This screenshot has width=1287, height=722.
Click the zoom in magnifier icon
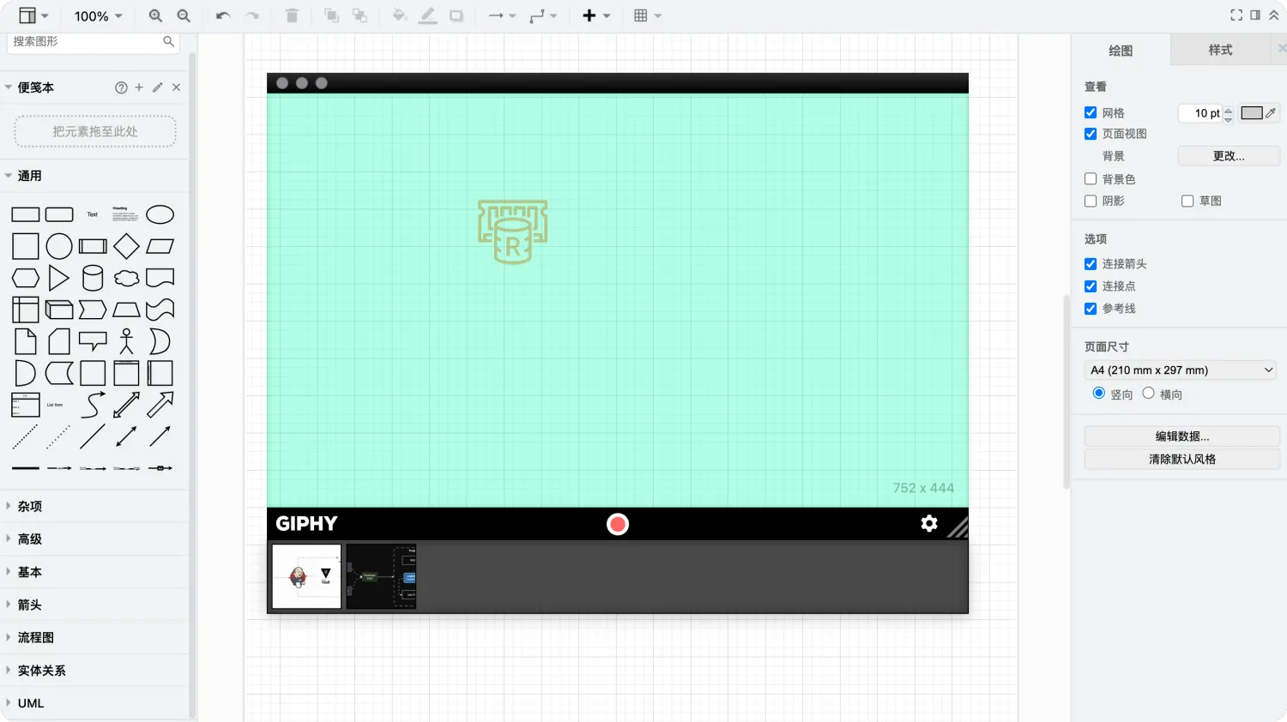tap(155, 15)
